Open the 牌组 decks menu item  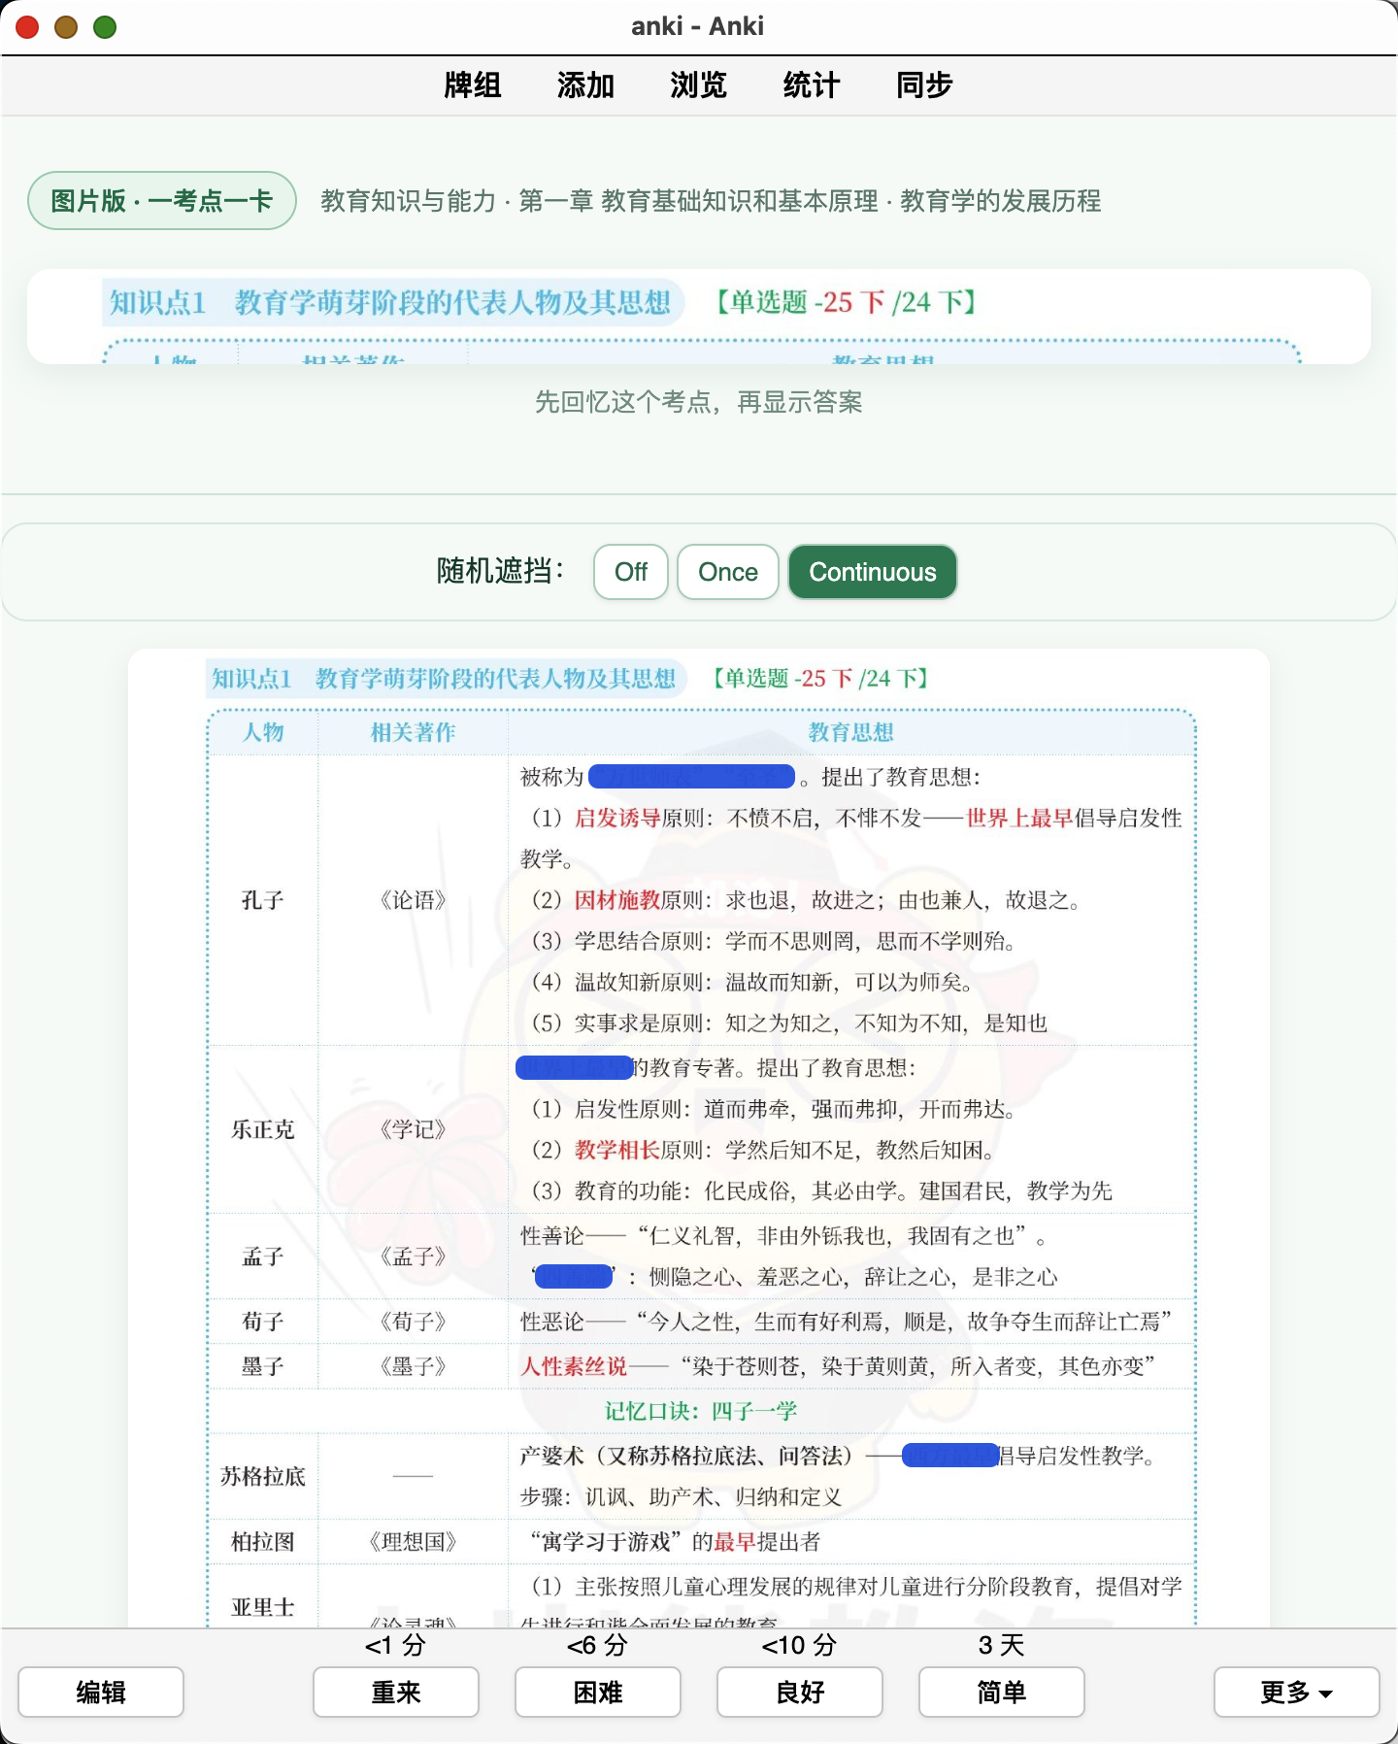(473, 85)
